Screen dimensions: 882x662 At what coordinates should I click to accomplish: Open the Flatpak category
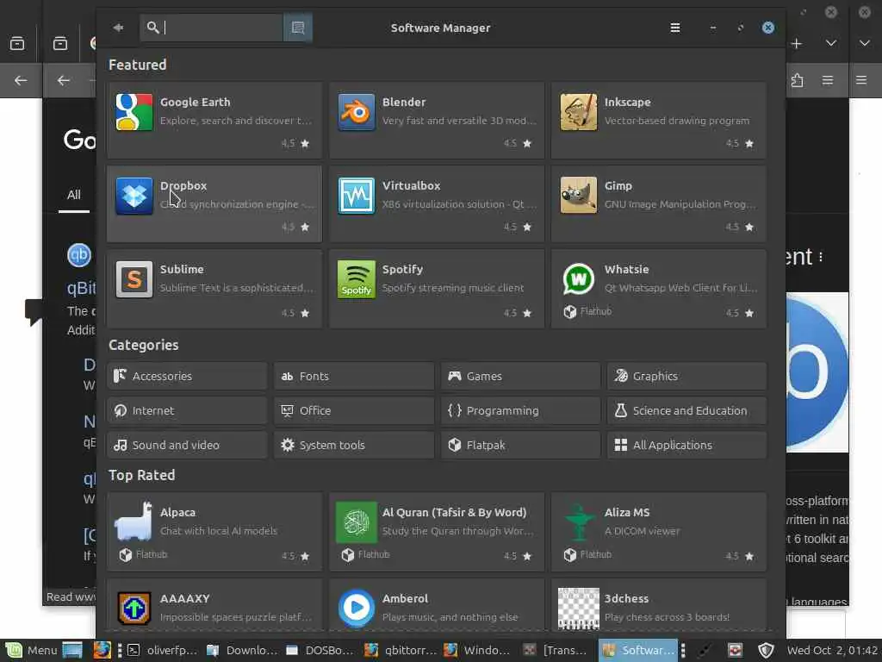coord(521,445)
